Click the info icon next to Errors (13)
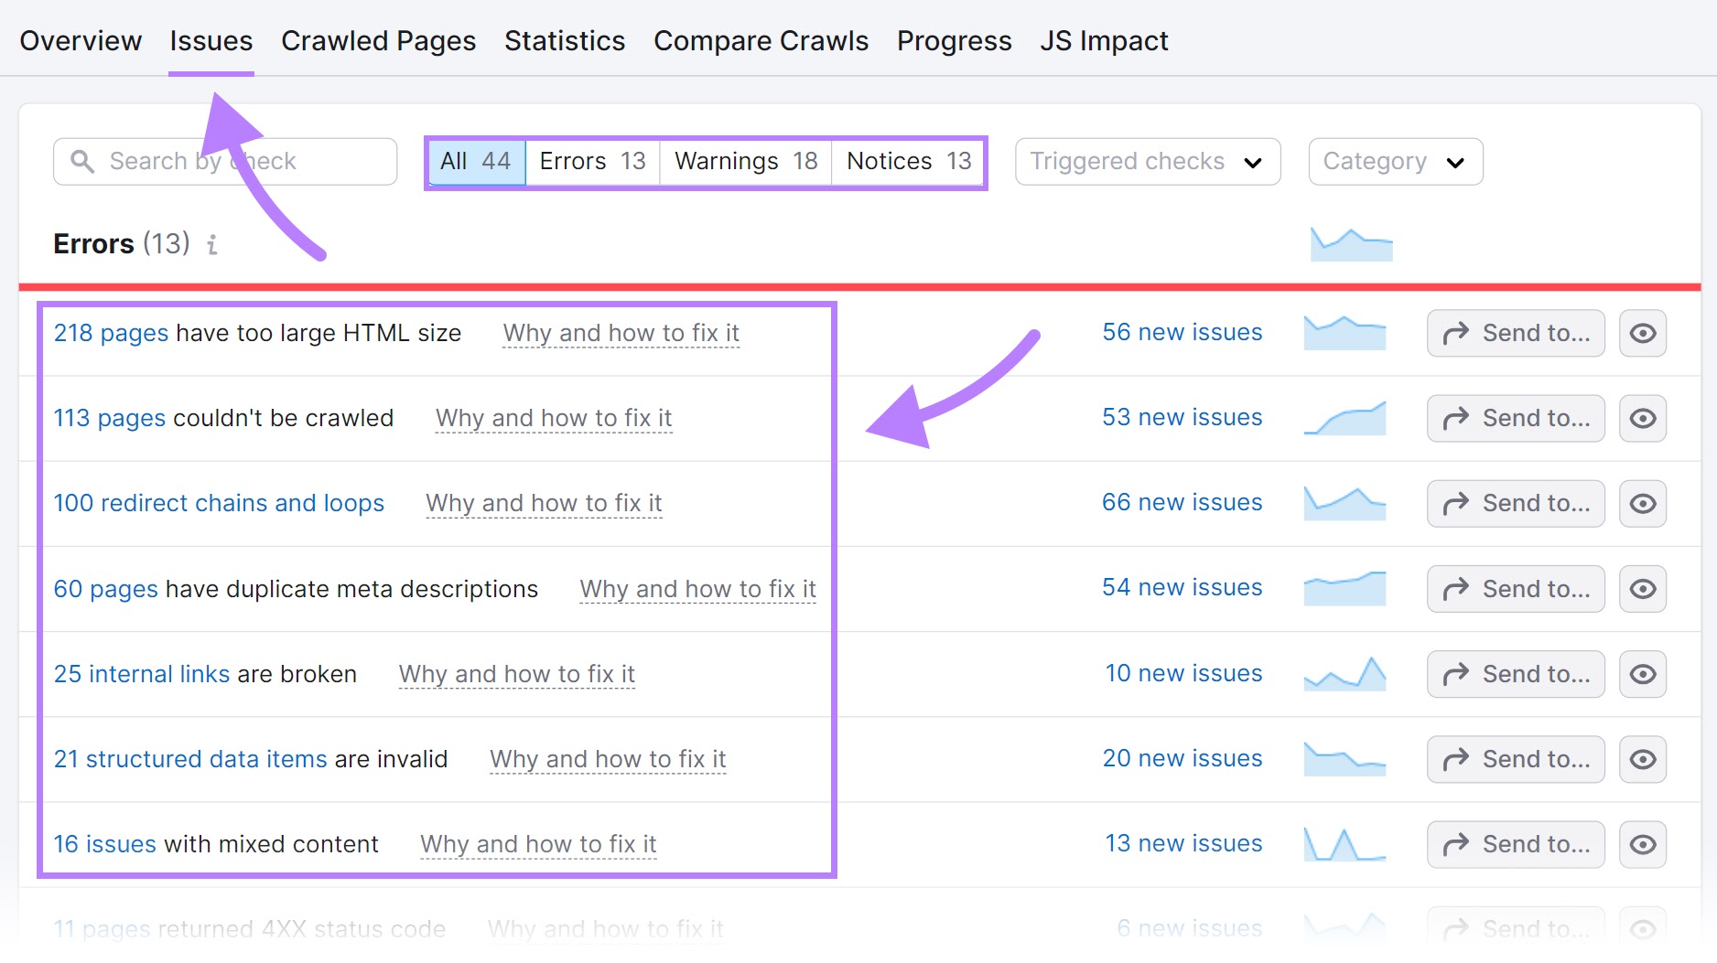Viewport: 1717px width, 963px height. (x=212, y=244)
